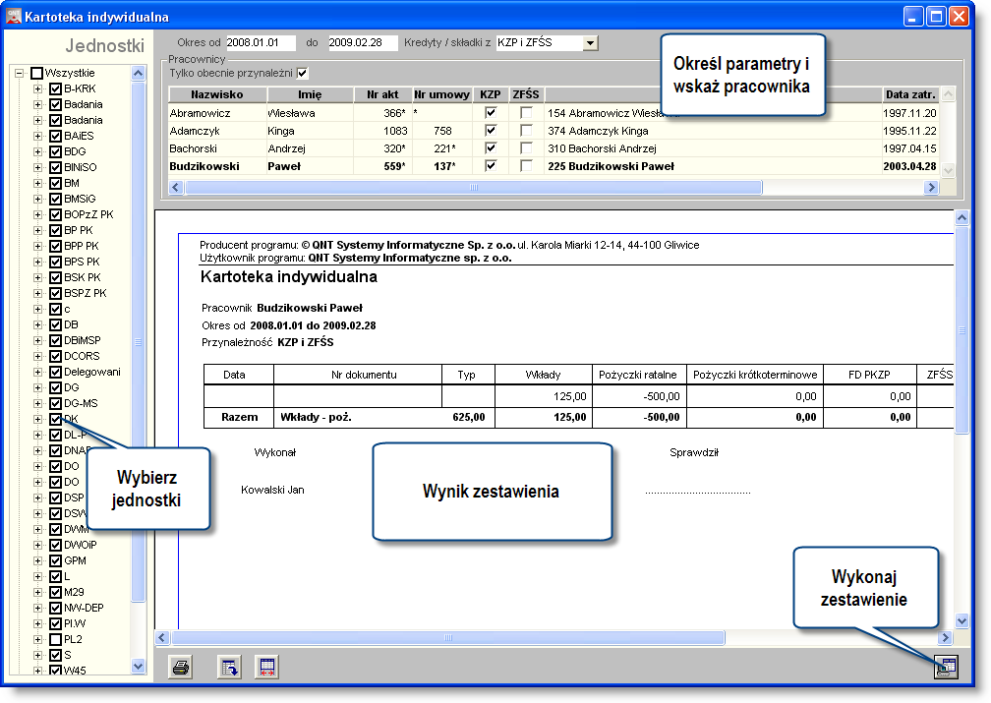The width and height of the screenshot is (991, 703).
Task: Collapse the Wszystkie tree root node
Action: (19, 74)
